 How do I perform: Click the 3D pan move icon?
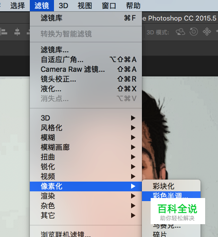207,32
